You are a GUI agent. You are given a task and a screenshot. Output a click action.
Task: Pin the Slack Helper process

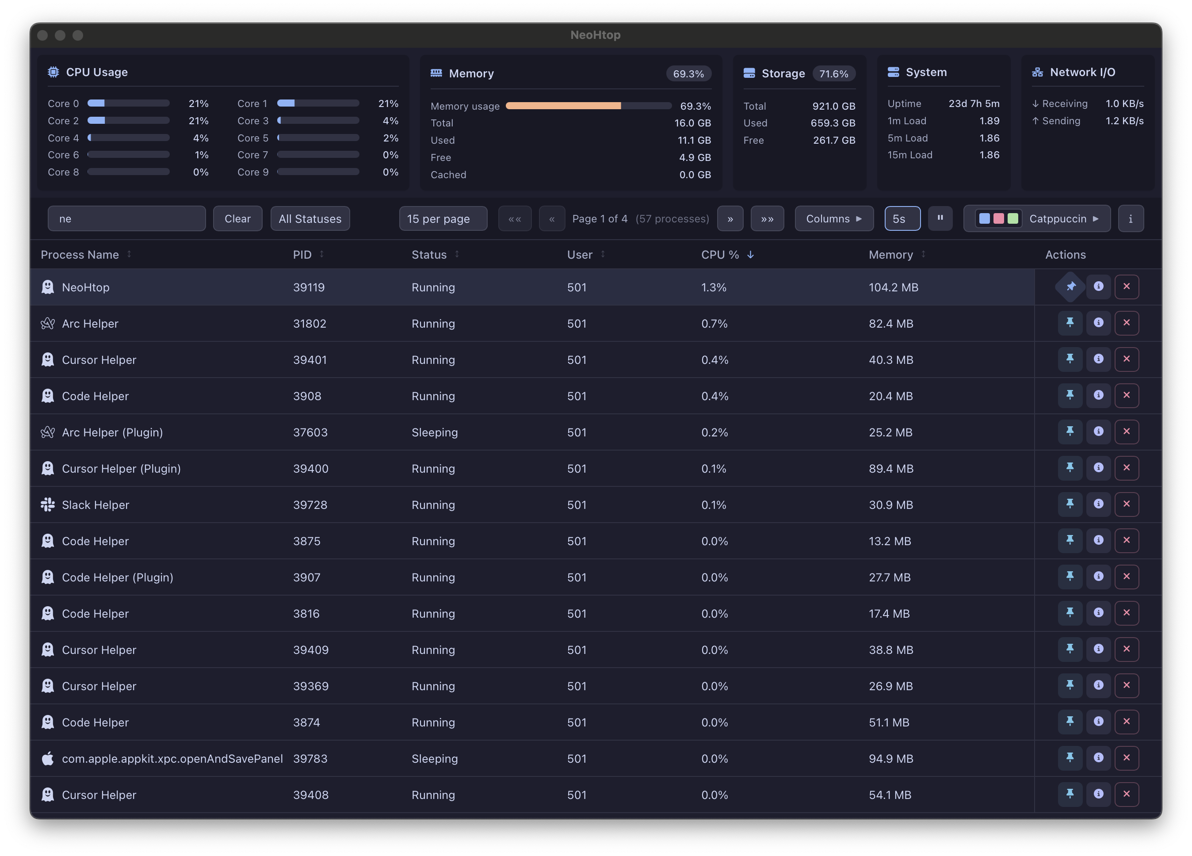click(1070, 504)
